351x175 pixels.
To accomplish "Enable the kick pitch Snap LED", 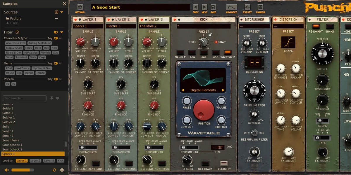I will click(x=216, y=42).
